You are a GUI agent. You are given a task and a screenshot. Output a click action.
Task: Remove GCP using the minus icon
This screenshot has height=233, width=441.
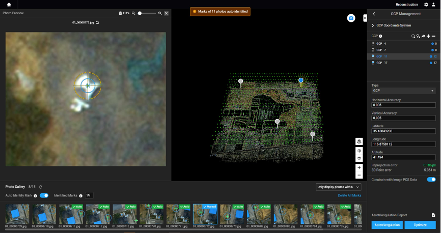(x=433, y=36)
